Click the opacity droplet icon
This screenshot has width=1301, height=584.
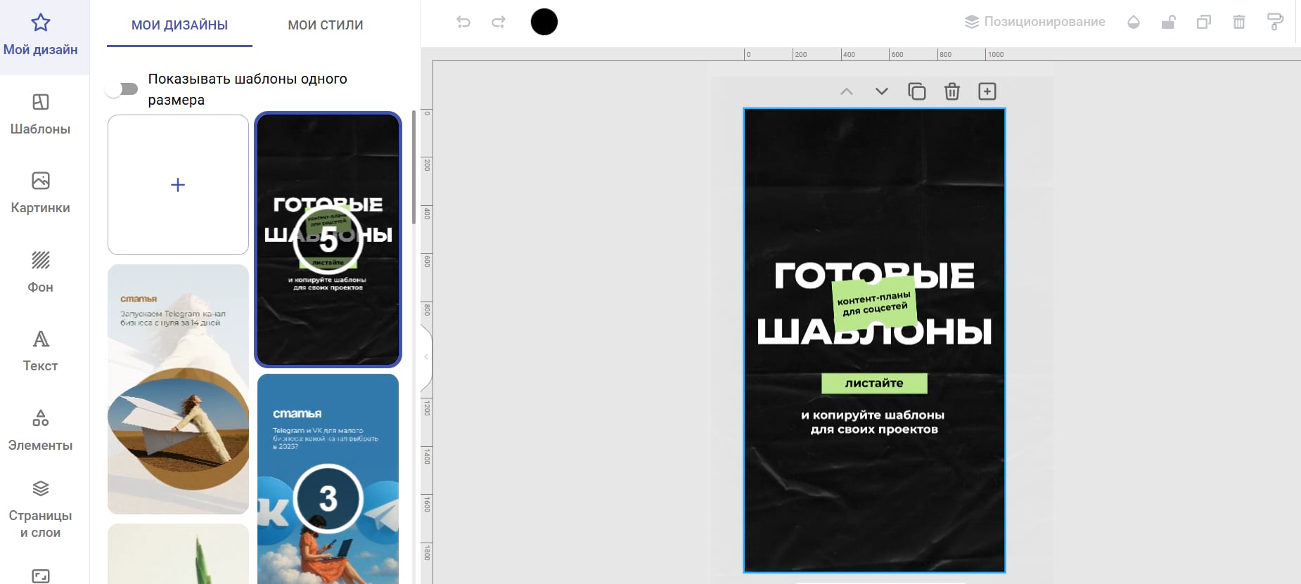[x=1133, y=22]
